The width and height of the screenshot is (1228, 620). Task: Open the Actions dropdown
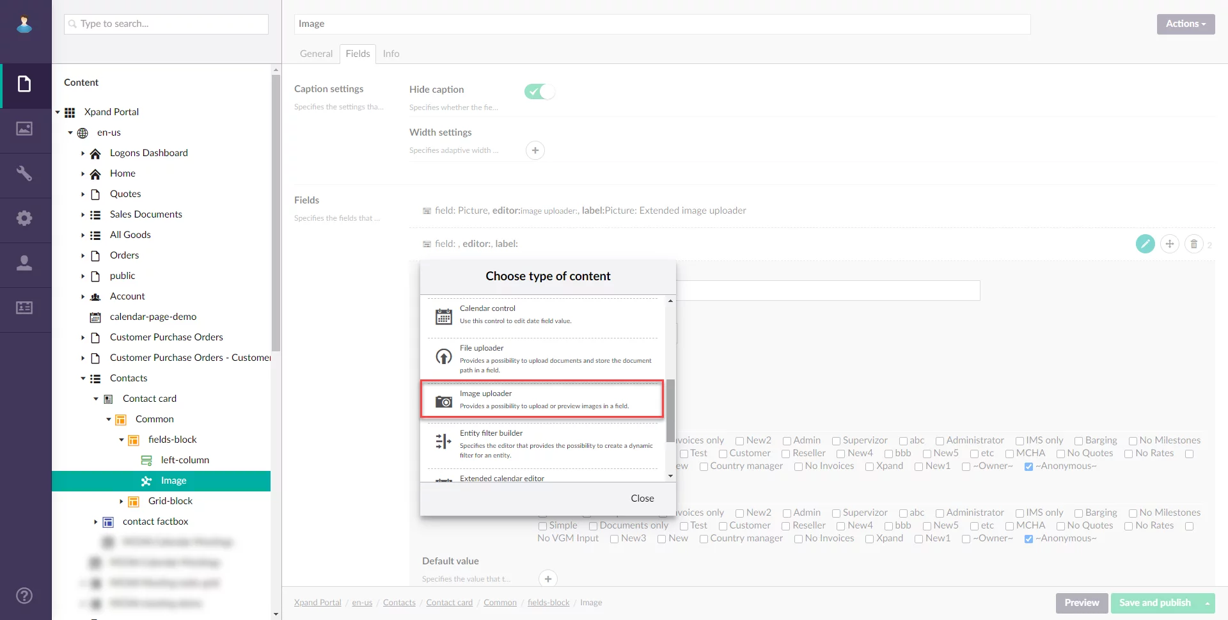coord(1185,24)
